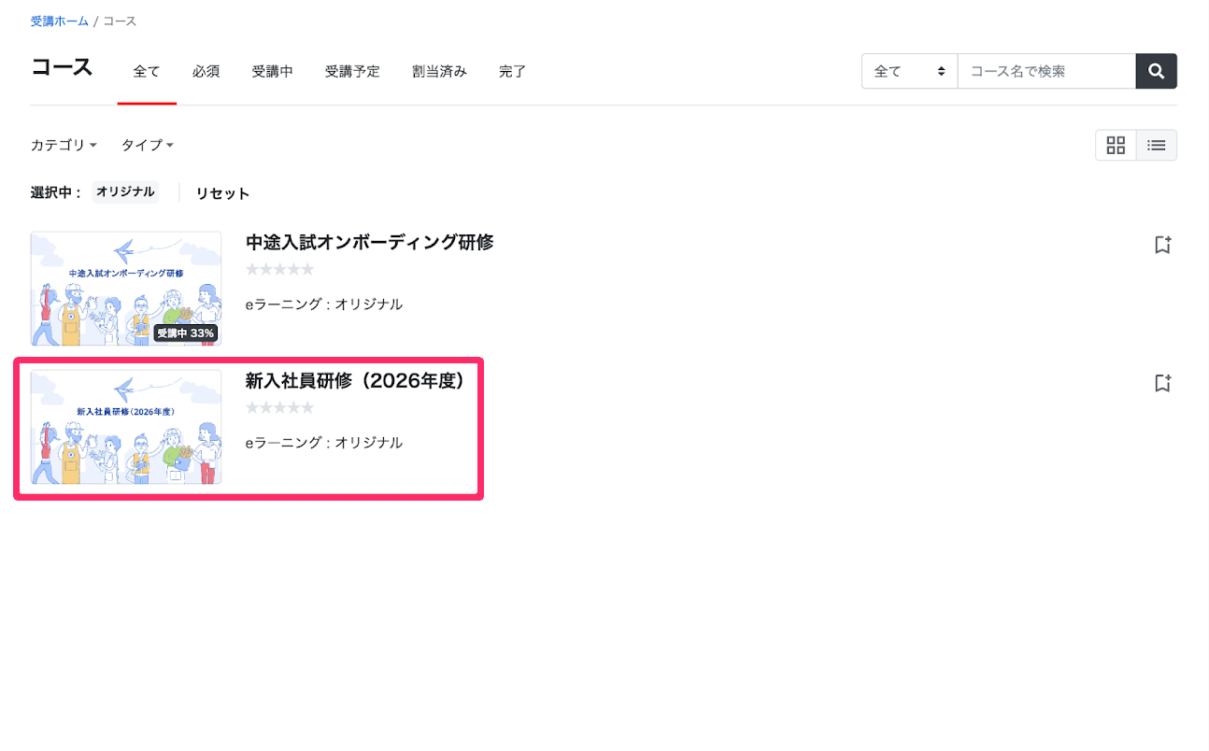Image resolution: width=1209 pixels, height=751 pixels.
Task: Click the コース名で検索 search field
Action: (1046, 71)
